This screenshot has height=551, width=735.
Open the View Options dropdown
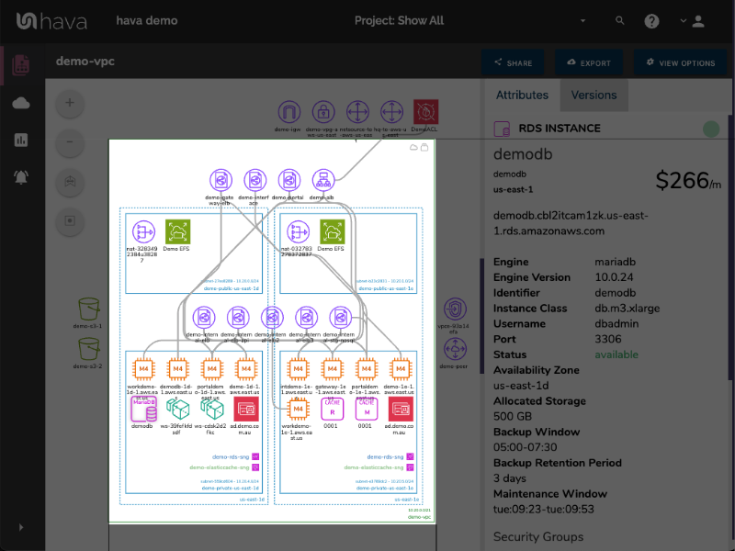tap(682, 63)
